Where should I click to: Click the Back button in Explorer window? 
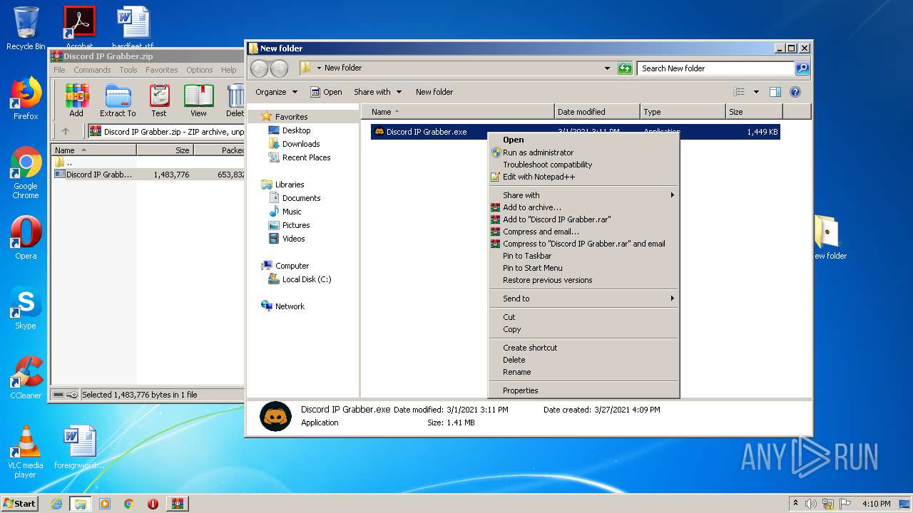259,68
